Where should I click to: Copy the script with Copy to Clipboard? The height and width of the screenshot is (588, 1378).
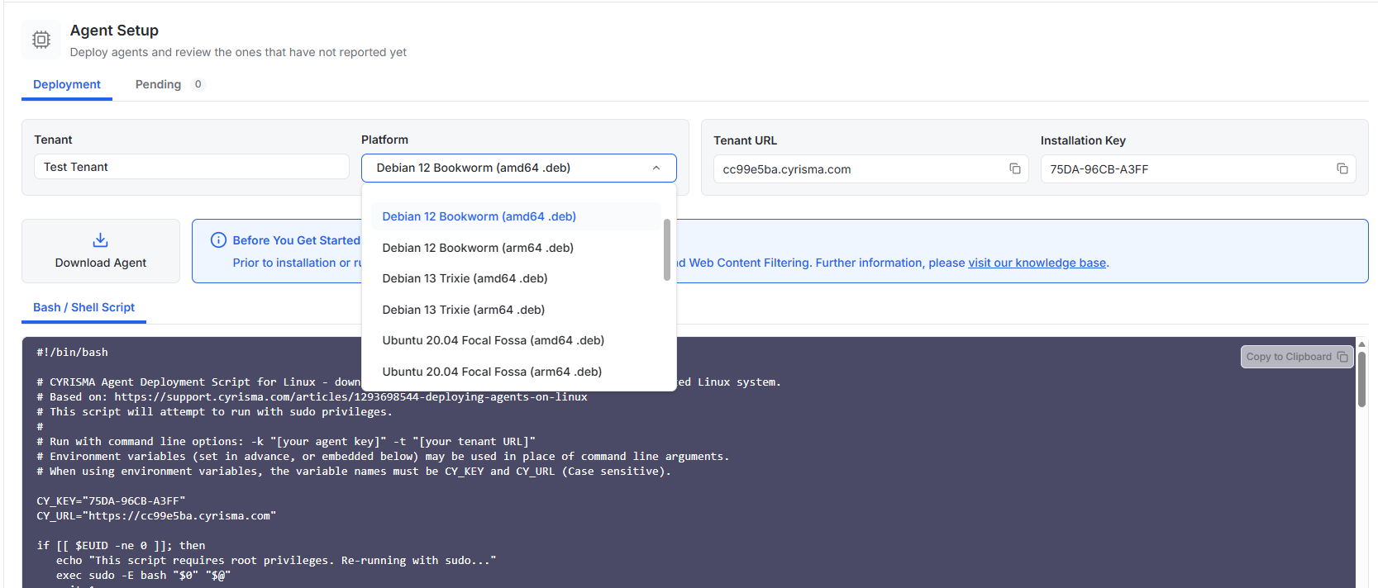point(1296,357)
